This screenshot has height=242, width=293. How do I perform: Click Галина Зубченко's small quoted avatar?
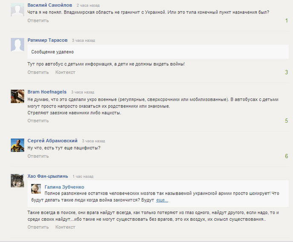(x=36, y=189)
